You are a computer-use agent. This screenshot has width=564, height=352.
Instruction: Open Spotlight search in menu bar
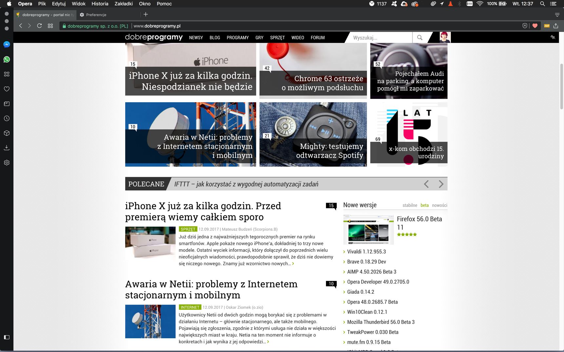click(x=542, y=4)
